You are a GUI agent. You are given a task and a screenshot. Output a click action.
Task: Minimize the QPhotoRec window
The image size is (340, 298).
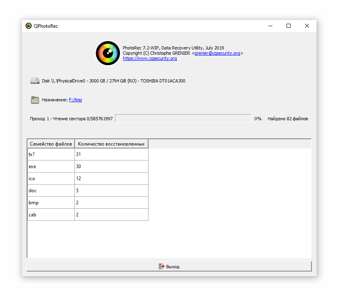click(x=270, y=26)
